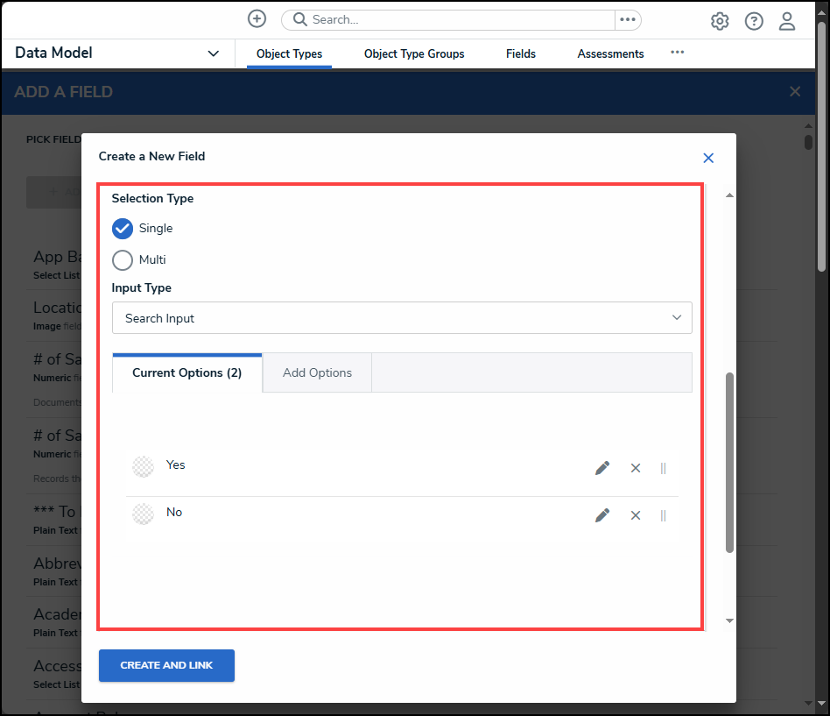Click the plus add icon in header

tap(257, 19)
